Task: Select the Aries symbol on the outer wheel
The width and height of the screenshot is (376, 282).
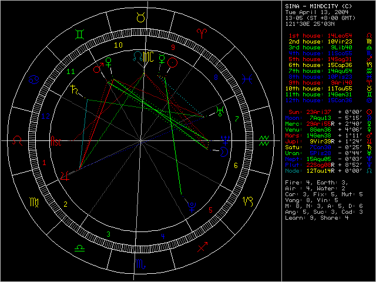Action: tap(202, 29)
